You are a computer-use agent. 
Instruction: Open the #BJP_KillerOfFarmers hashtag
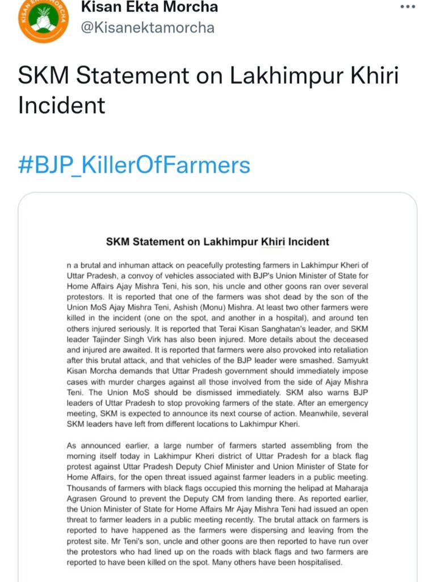pyautogui.click(x=134, y=165)
